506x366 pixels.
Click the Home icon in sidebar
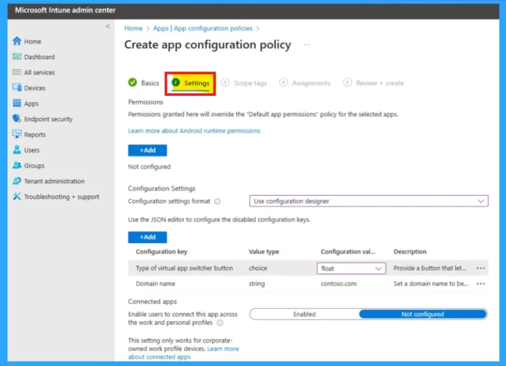[x=17, y=41]
